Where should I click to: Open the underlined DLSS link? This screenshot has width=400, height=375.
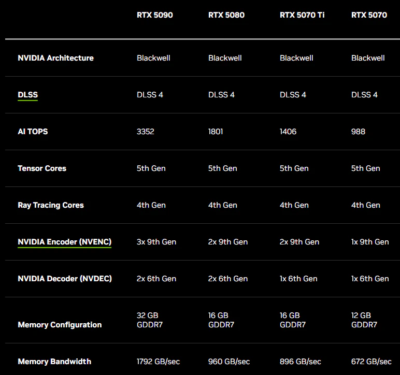27,95
